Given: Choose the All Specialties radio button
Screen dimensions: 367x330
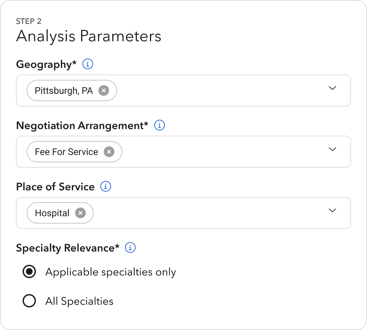Looking at the screenshot, I should [x=29, y=301].
